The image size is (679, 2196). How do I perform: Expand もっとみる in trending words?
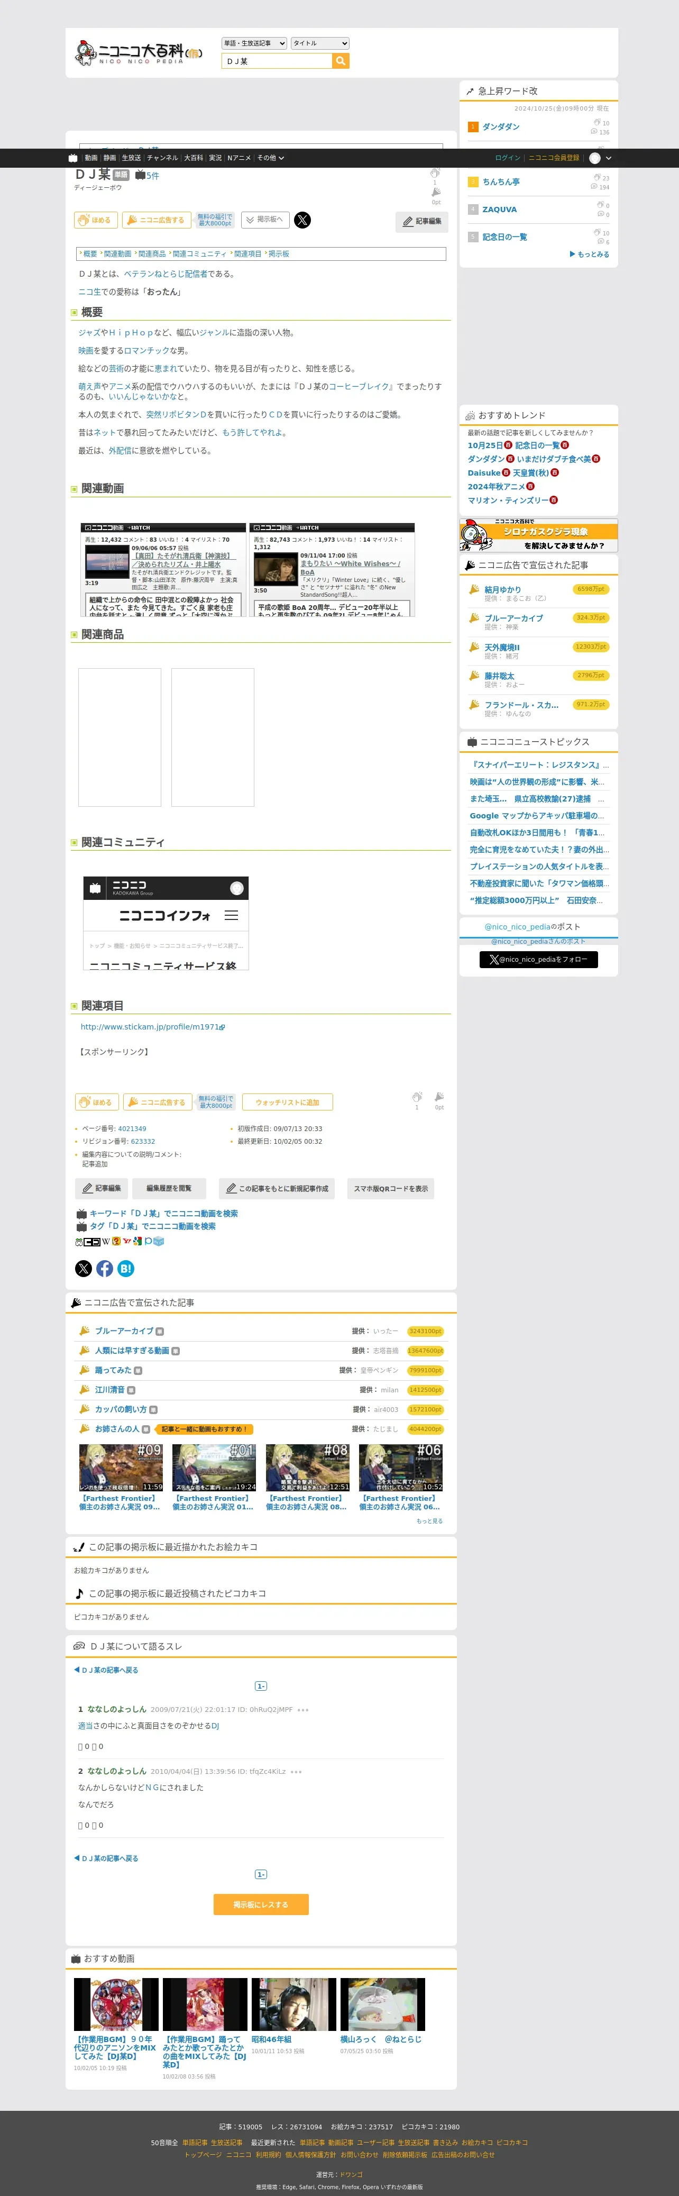590,254
